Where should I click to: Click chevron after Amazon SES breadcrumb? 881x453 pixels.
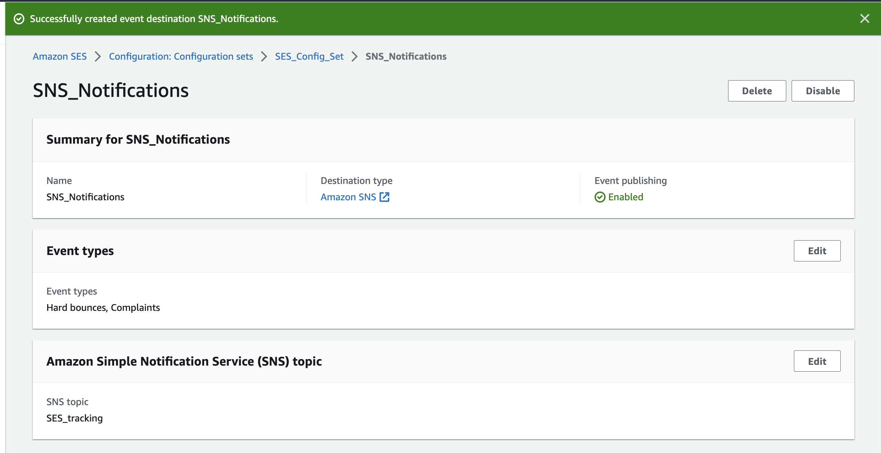(98, 56)
